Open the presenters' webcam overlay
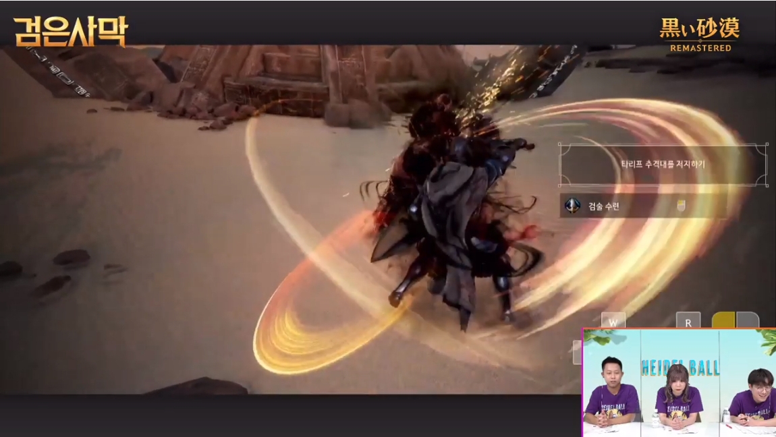The width and height of the screenshot is (776, 437). (680, 382)
